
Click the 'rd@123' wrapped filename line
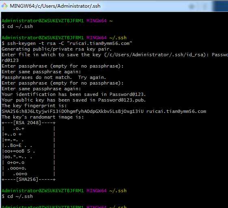[10, 60]
